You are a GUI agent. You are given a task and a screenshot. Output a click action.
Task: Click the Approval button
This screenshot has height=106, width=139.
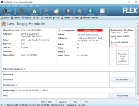tap(63, 102)
